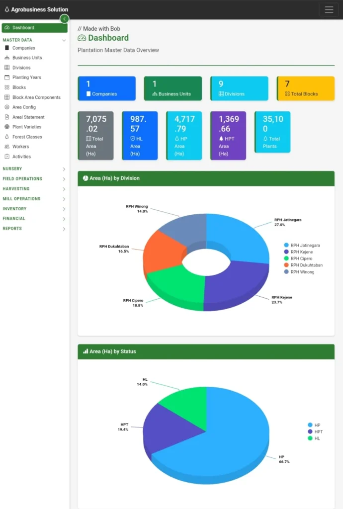
Task: Toggle HL legend entry in status chart
Action: coord(314,438)
